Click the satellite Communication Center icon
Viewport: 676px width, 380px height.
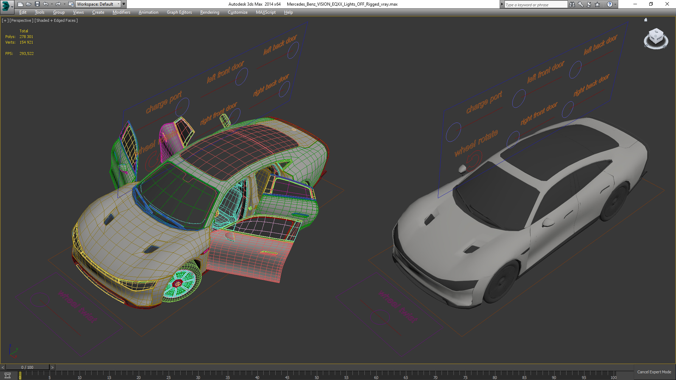tap(589, 4)
